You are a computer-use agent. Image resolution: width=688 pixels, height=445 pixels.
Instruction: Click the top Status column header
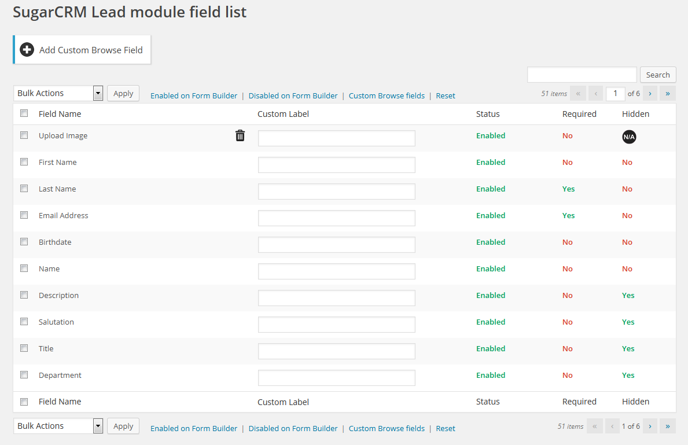tap(488, 113)
